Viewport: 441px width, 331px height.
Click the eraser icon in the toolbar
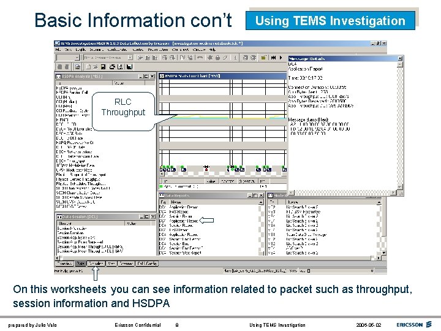pos(225,58)
